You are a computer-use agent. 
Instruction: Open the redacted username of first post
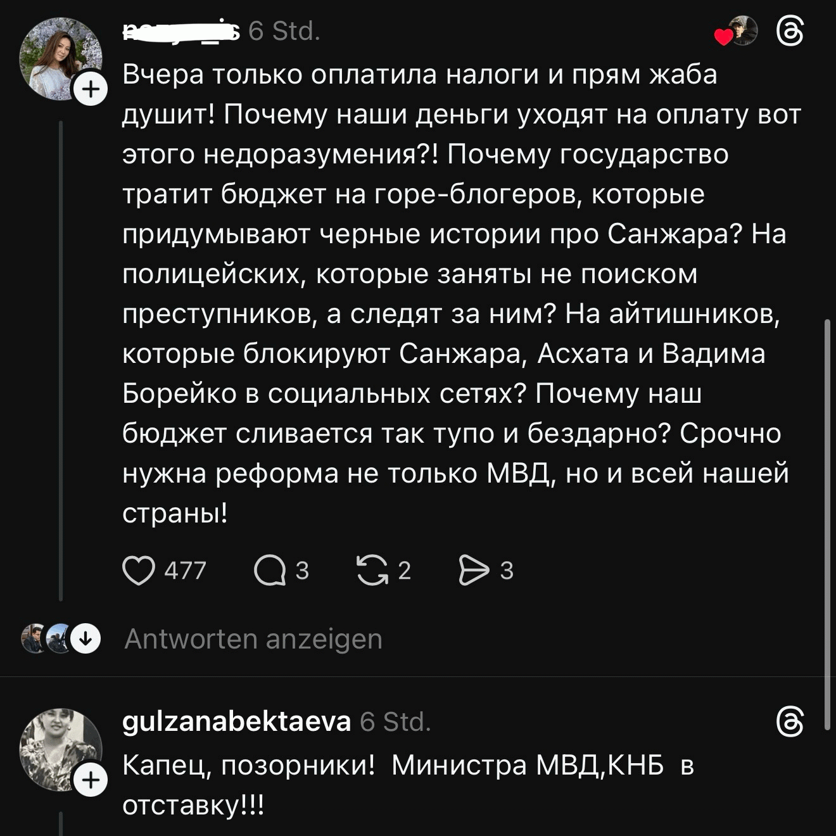(x=181, y=31)
